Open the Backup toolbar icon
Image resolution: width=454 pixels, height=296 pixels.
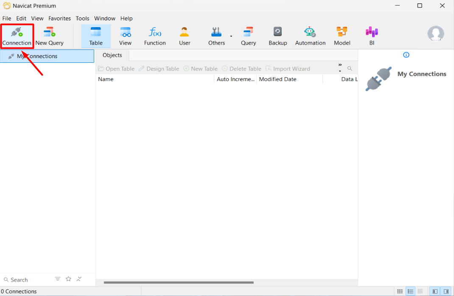(277, 36)
